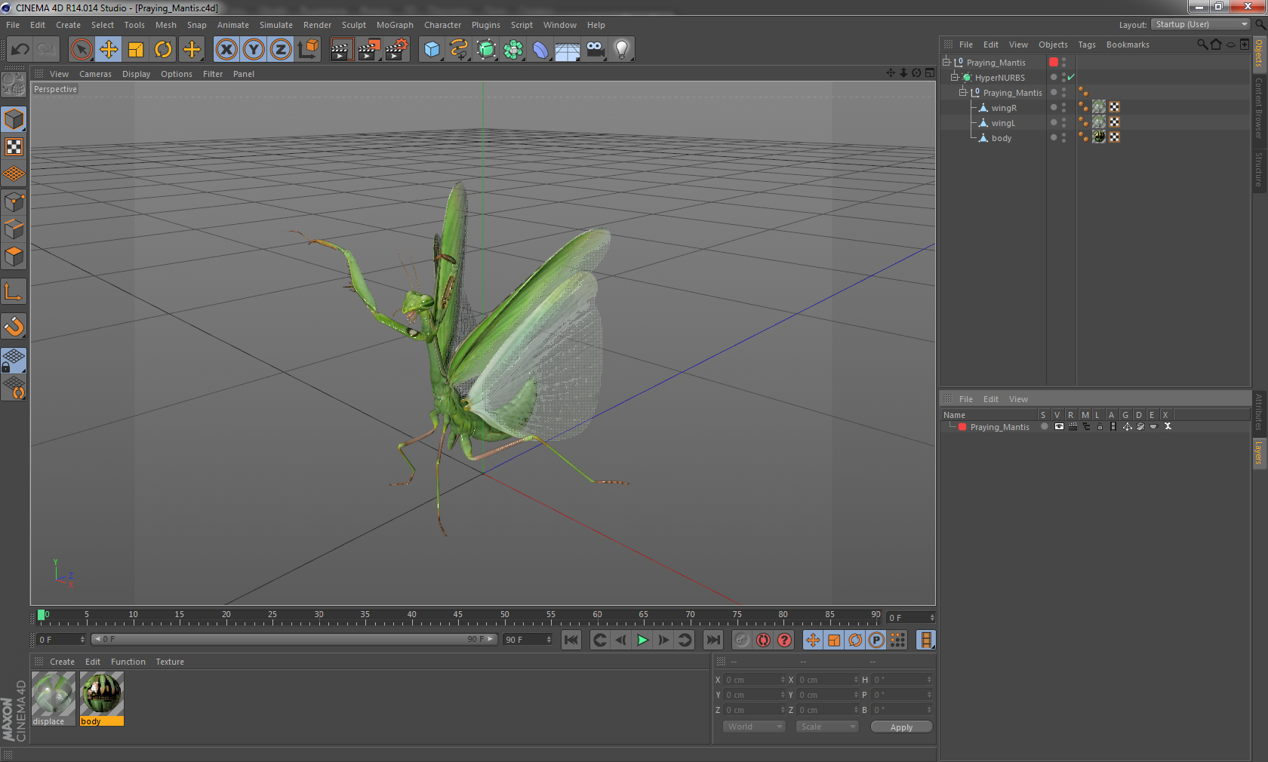Activate the Move tool in top toolbar
This screenshot has height=762, width=1268.
pos(109,50)
